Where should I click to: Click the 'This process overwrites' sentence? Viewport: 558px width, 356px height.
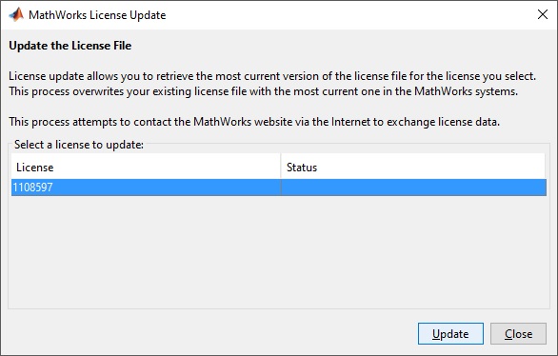pyautogui.click(x=264, y=91)
